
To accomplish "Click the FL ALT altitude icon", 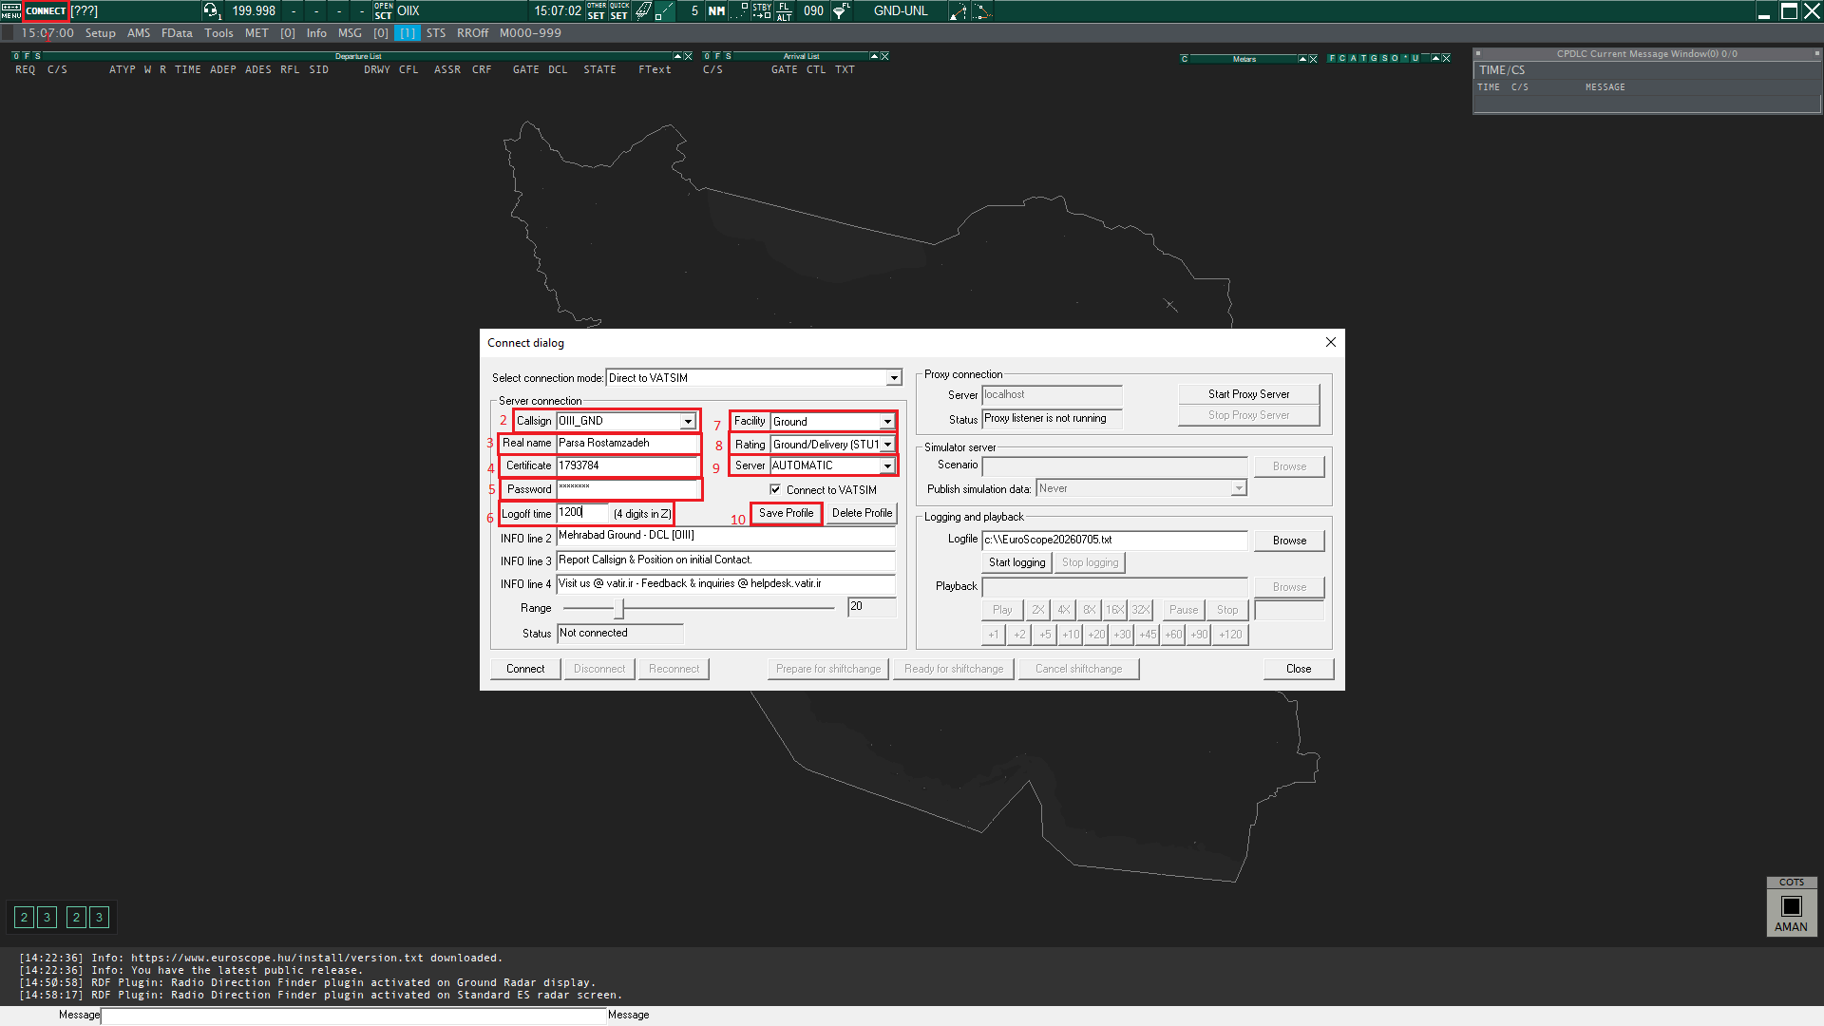I will (785, 10).
